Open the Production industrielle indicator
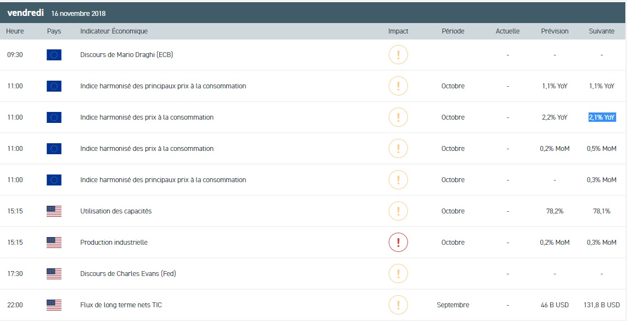The image size is (627, 321). point(114,243)
